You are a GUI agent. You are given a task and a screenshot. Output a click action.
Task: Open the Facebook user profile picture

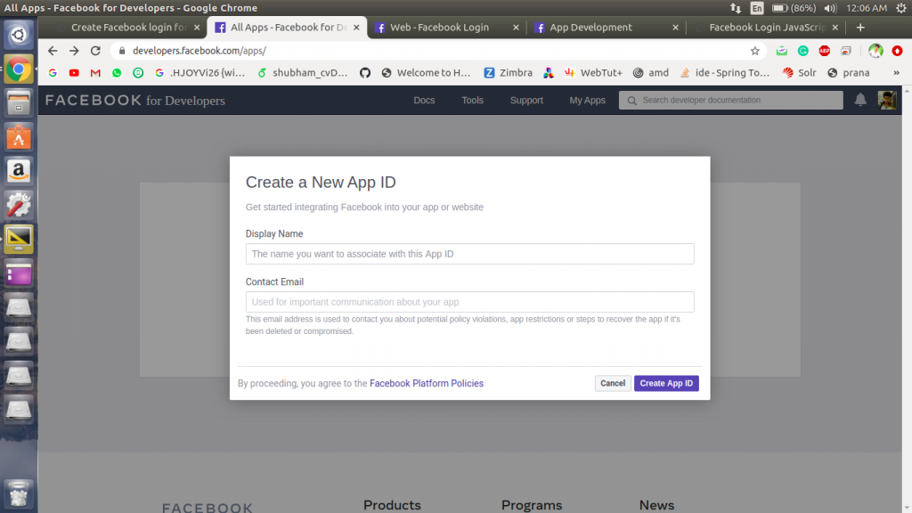(886, 100)
